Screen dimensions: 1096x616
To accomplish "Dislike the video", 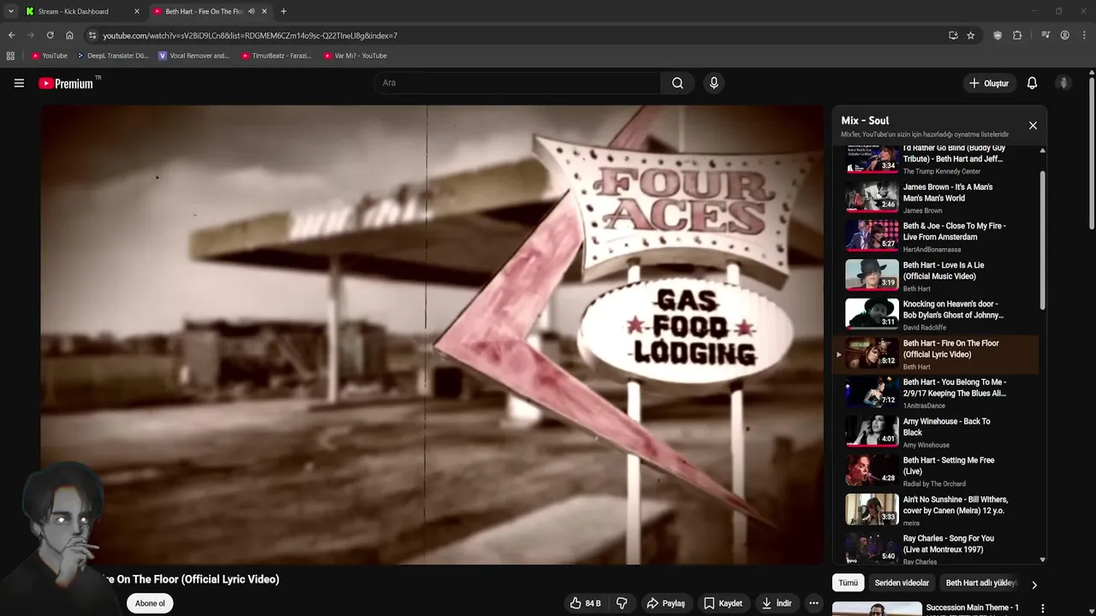I will (622, 603).
